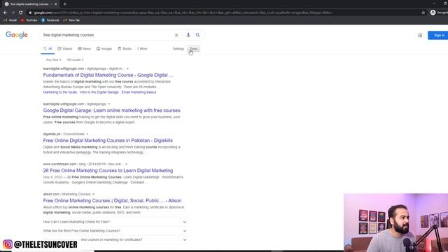Open the Incognito profile icon
The image size is (448, 252).
433,13
